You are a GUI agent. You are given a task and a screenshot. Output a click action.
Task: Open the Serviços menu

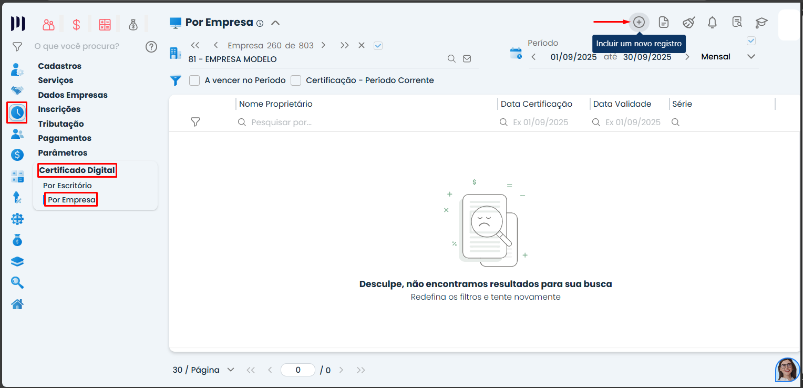[56, 80]
